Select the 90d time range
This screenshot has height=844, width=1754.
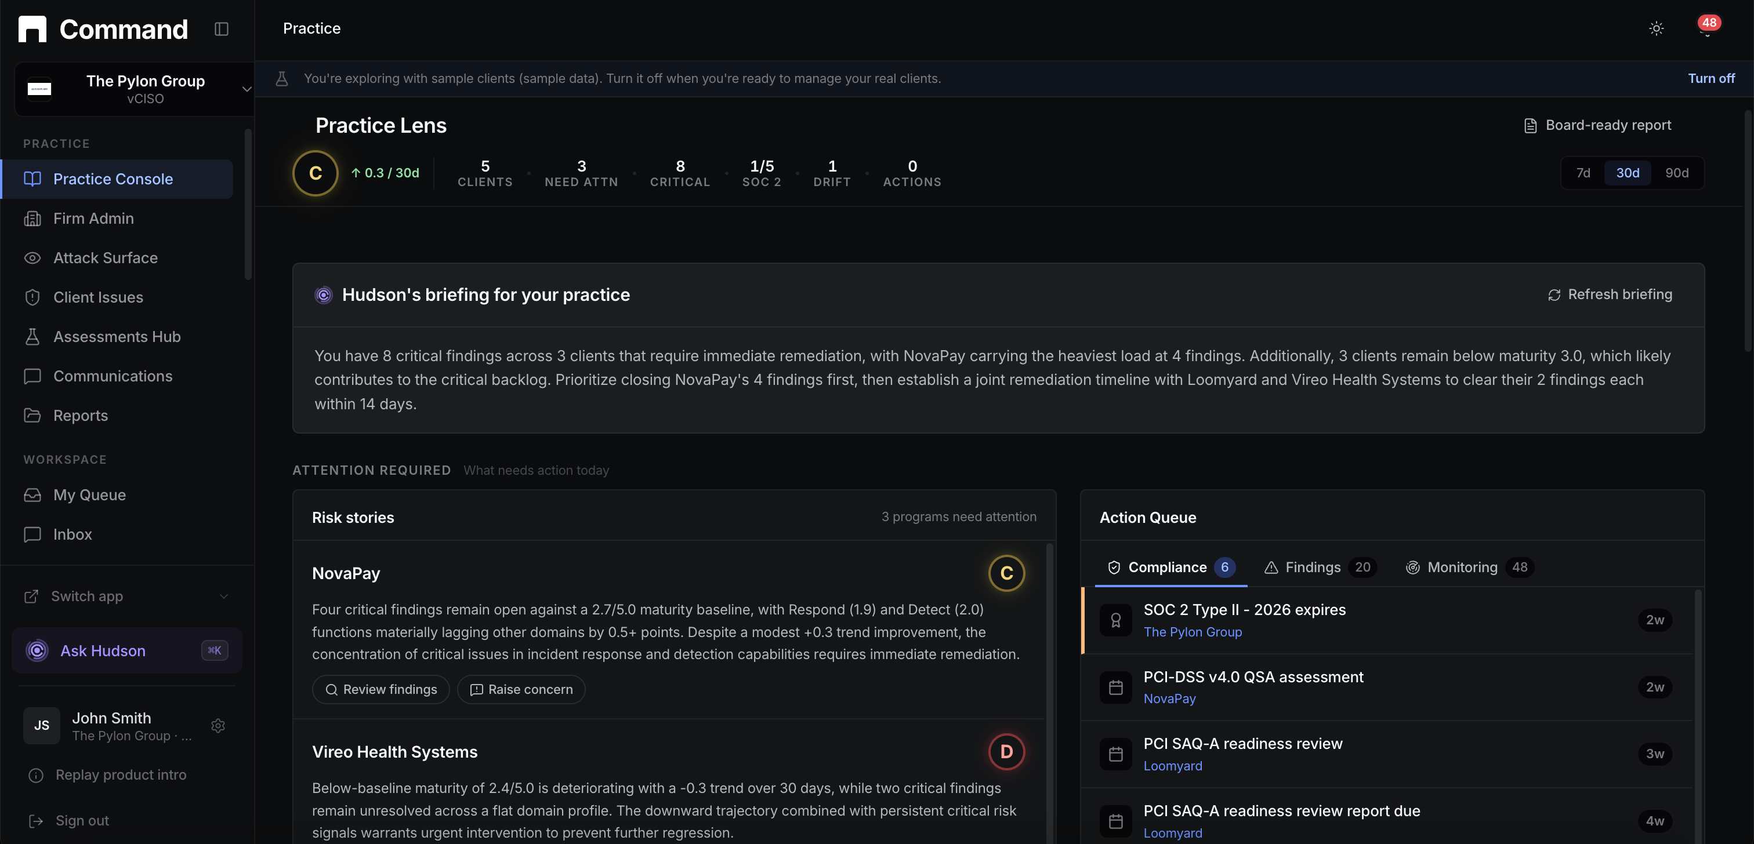(x=1676, y=173)
